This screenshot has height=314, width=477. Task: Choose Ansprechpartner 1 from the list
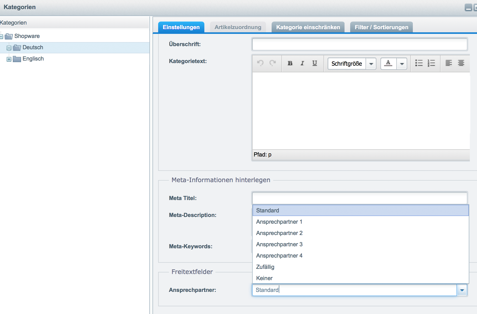pos(361,222)
